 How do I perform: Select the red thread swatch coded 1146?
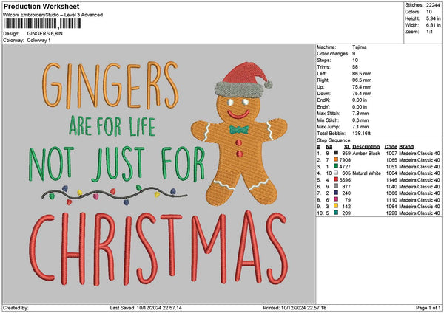(335, 179)
